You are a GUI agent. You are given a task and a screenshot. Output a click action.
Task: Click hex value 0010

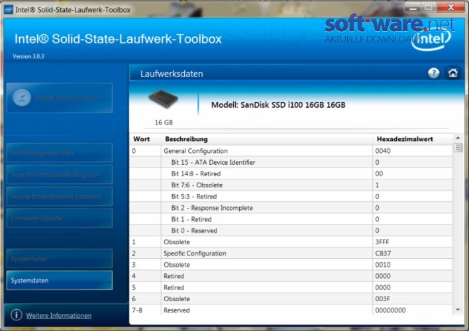[383, 265]
